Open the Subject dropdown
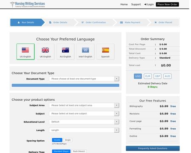Screen dimensions: 191x153 tap(84, 113)
